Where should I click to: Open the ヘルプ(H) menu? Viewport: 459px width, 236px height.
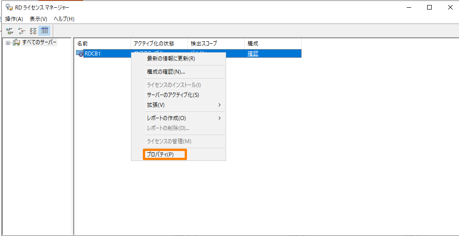click(x=64, y=19)
